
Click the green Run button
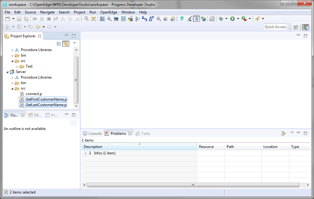pos(232,19)
